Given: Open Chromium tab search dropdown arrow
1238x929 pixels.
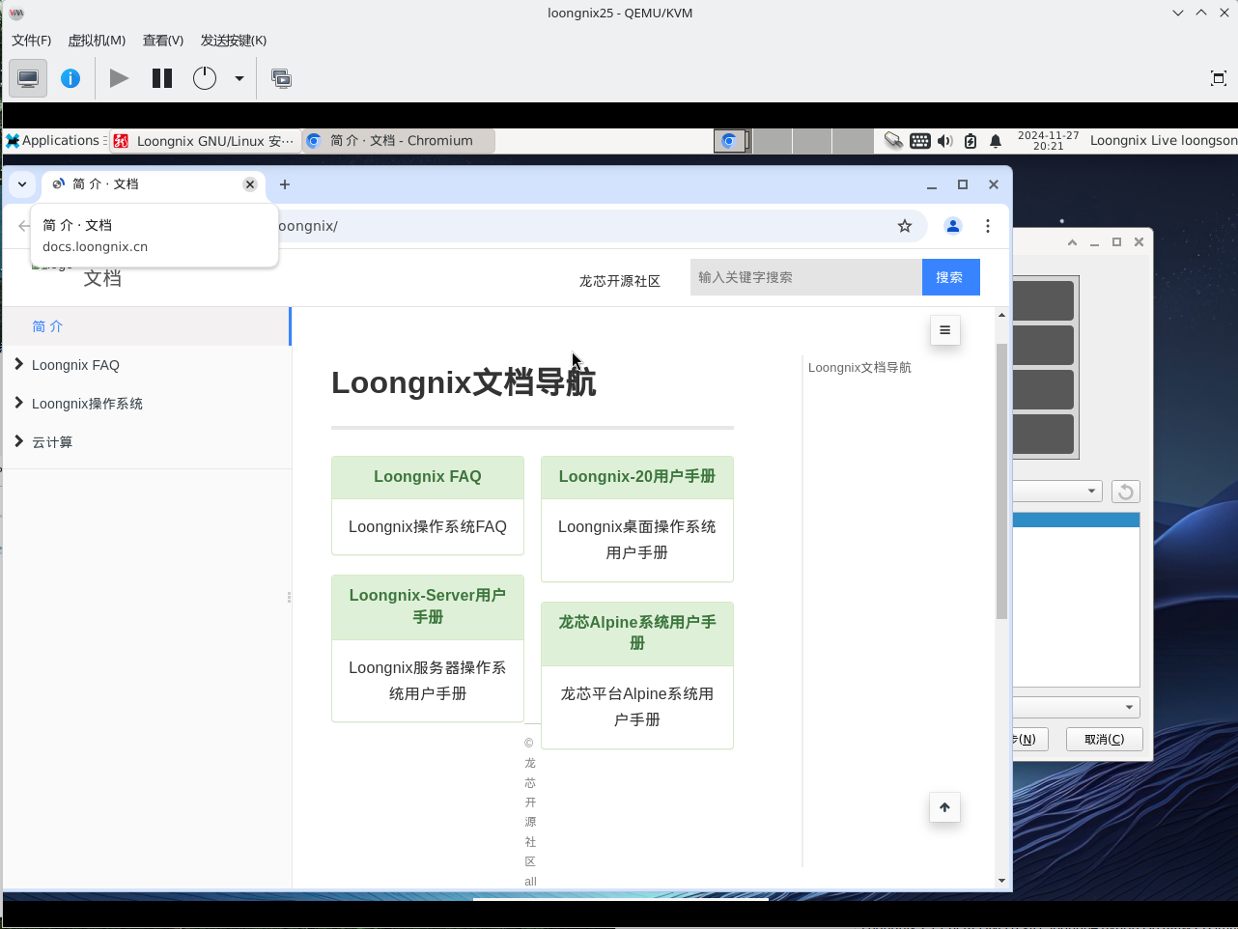Looking at the screenshot, I should 21,184.
